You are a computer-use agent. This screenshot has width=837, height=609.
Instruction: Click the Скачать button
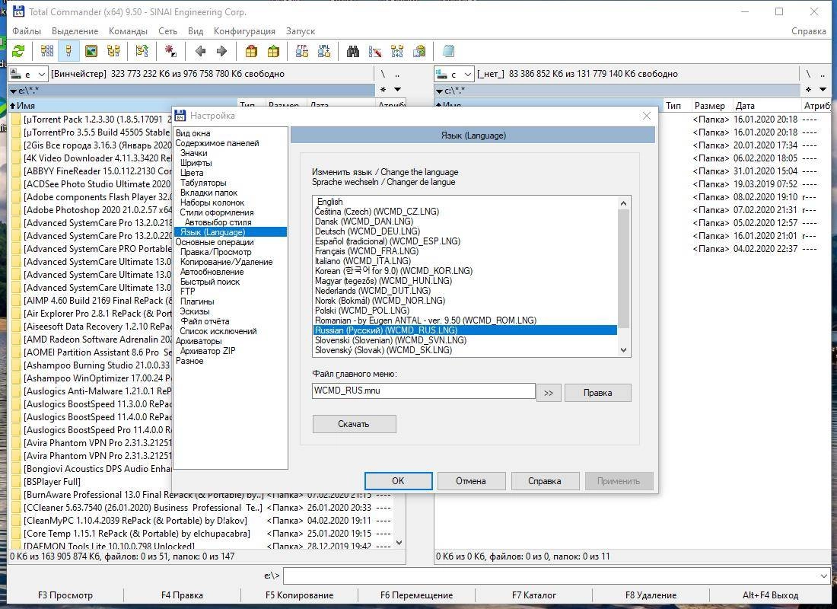point(354,423)
